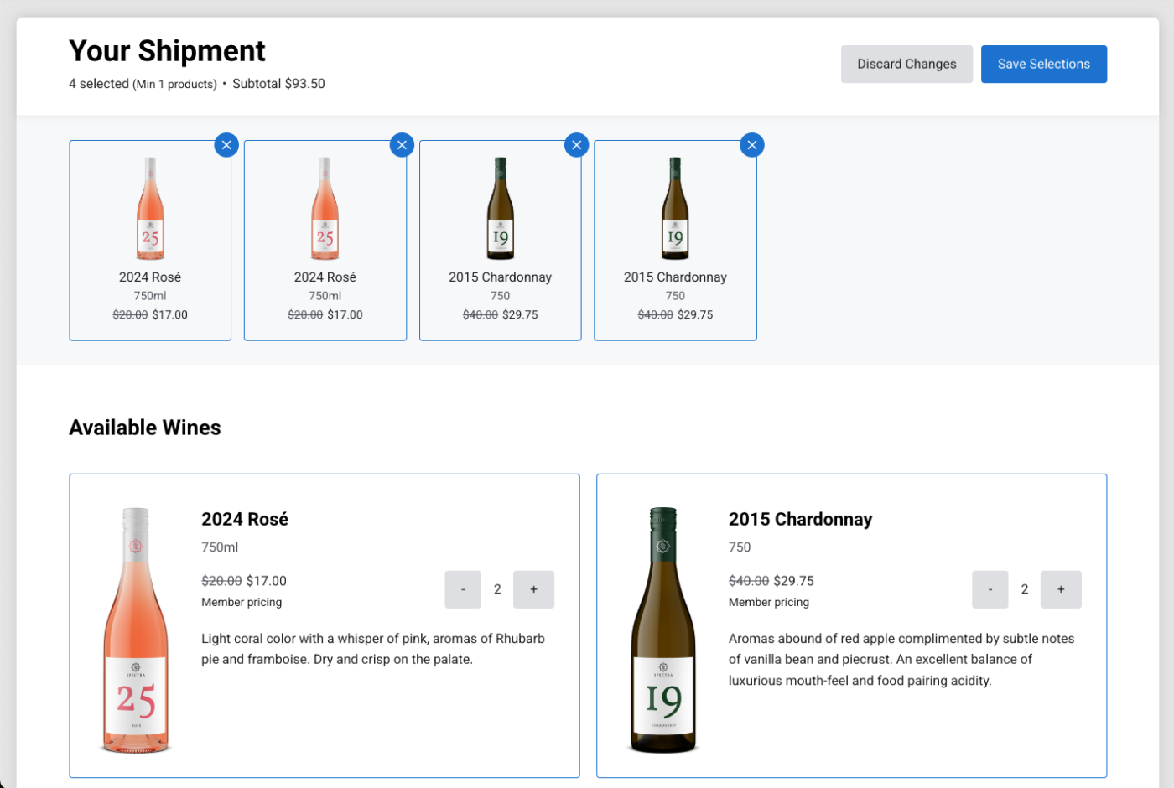The image size is (1174, 788).
Task: Click the $17.00 price in Available Wines Rosé card
Action: (x=267, y=581)
